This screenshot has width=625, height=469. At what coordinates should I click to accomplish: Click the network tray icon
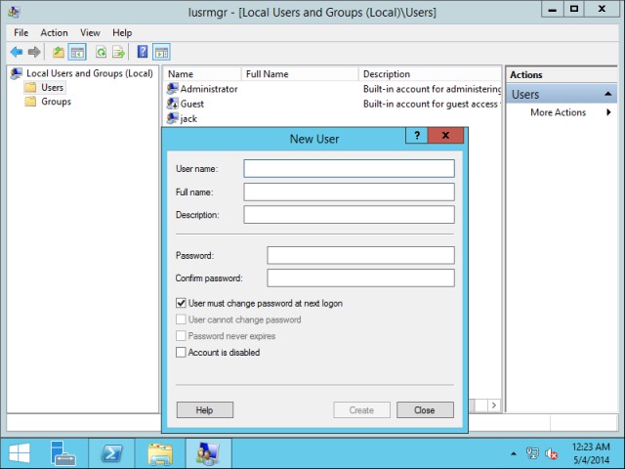click(x=532, y=453)
